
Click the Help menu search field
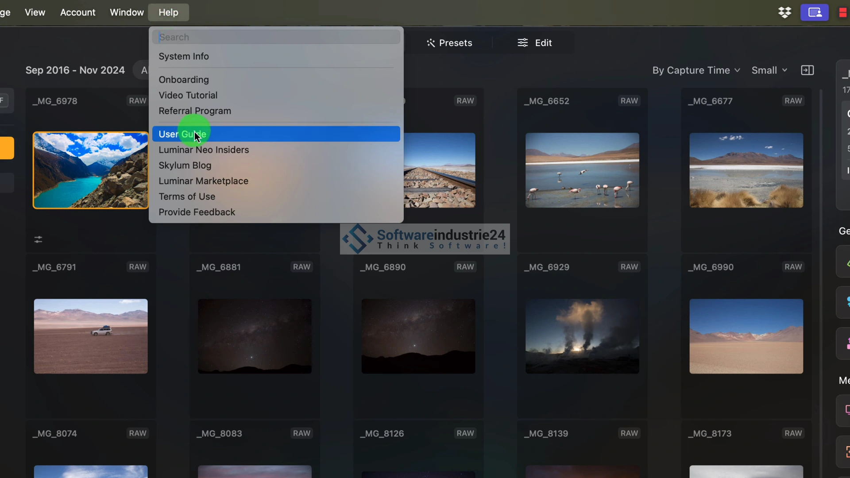[x=275, y=37]
